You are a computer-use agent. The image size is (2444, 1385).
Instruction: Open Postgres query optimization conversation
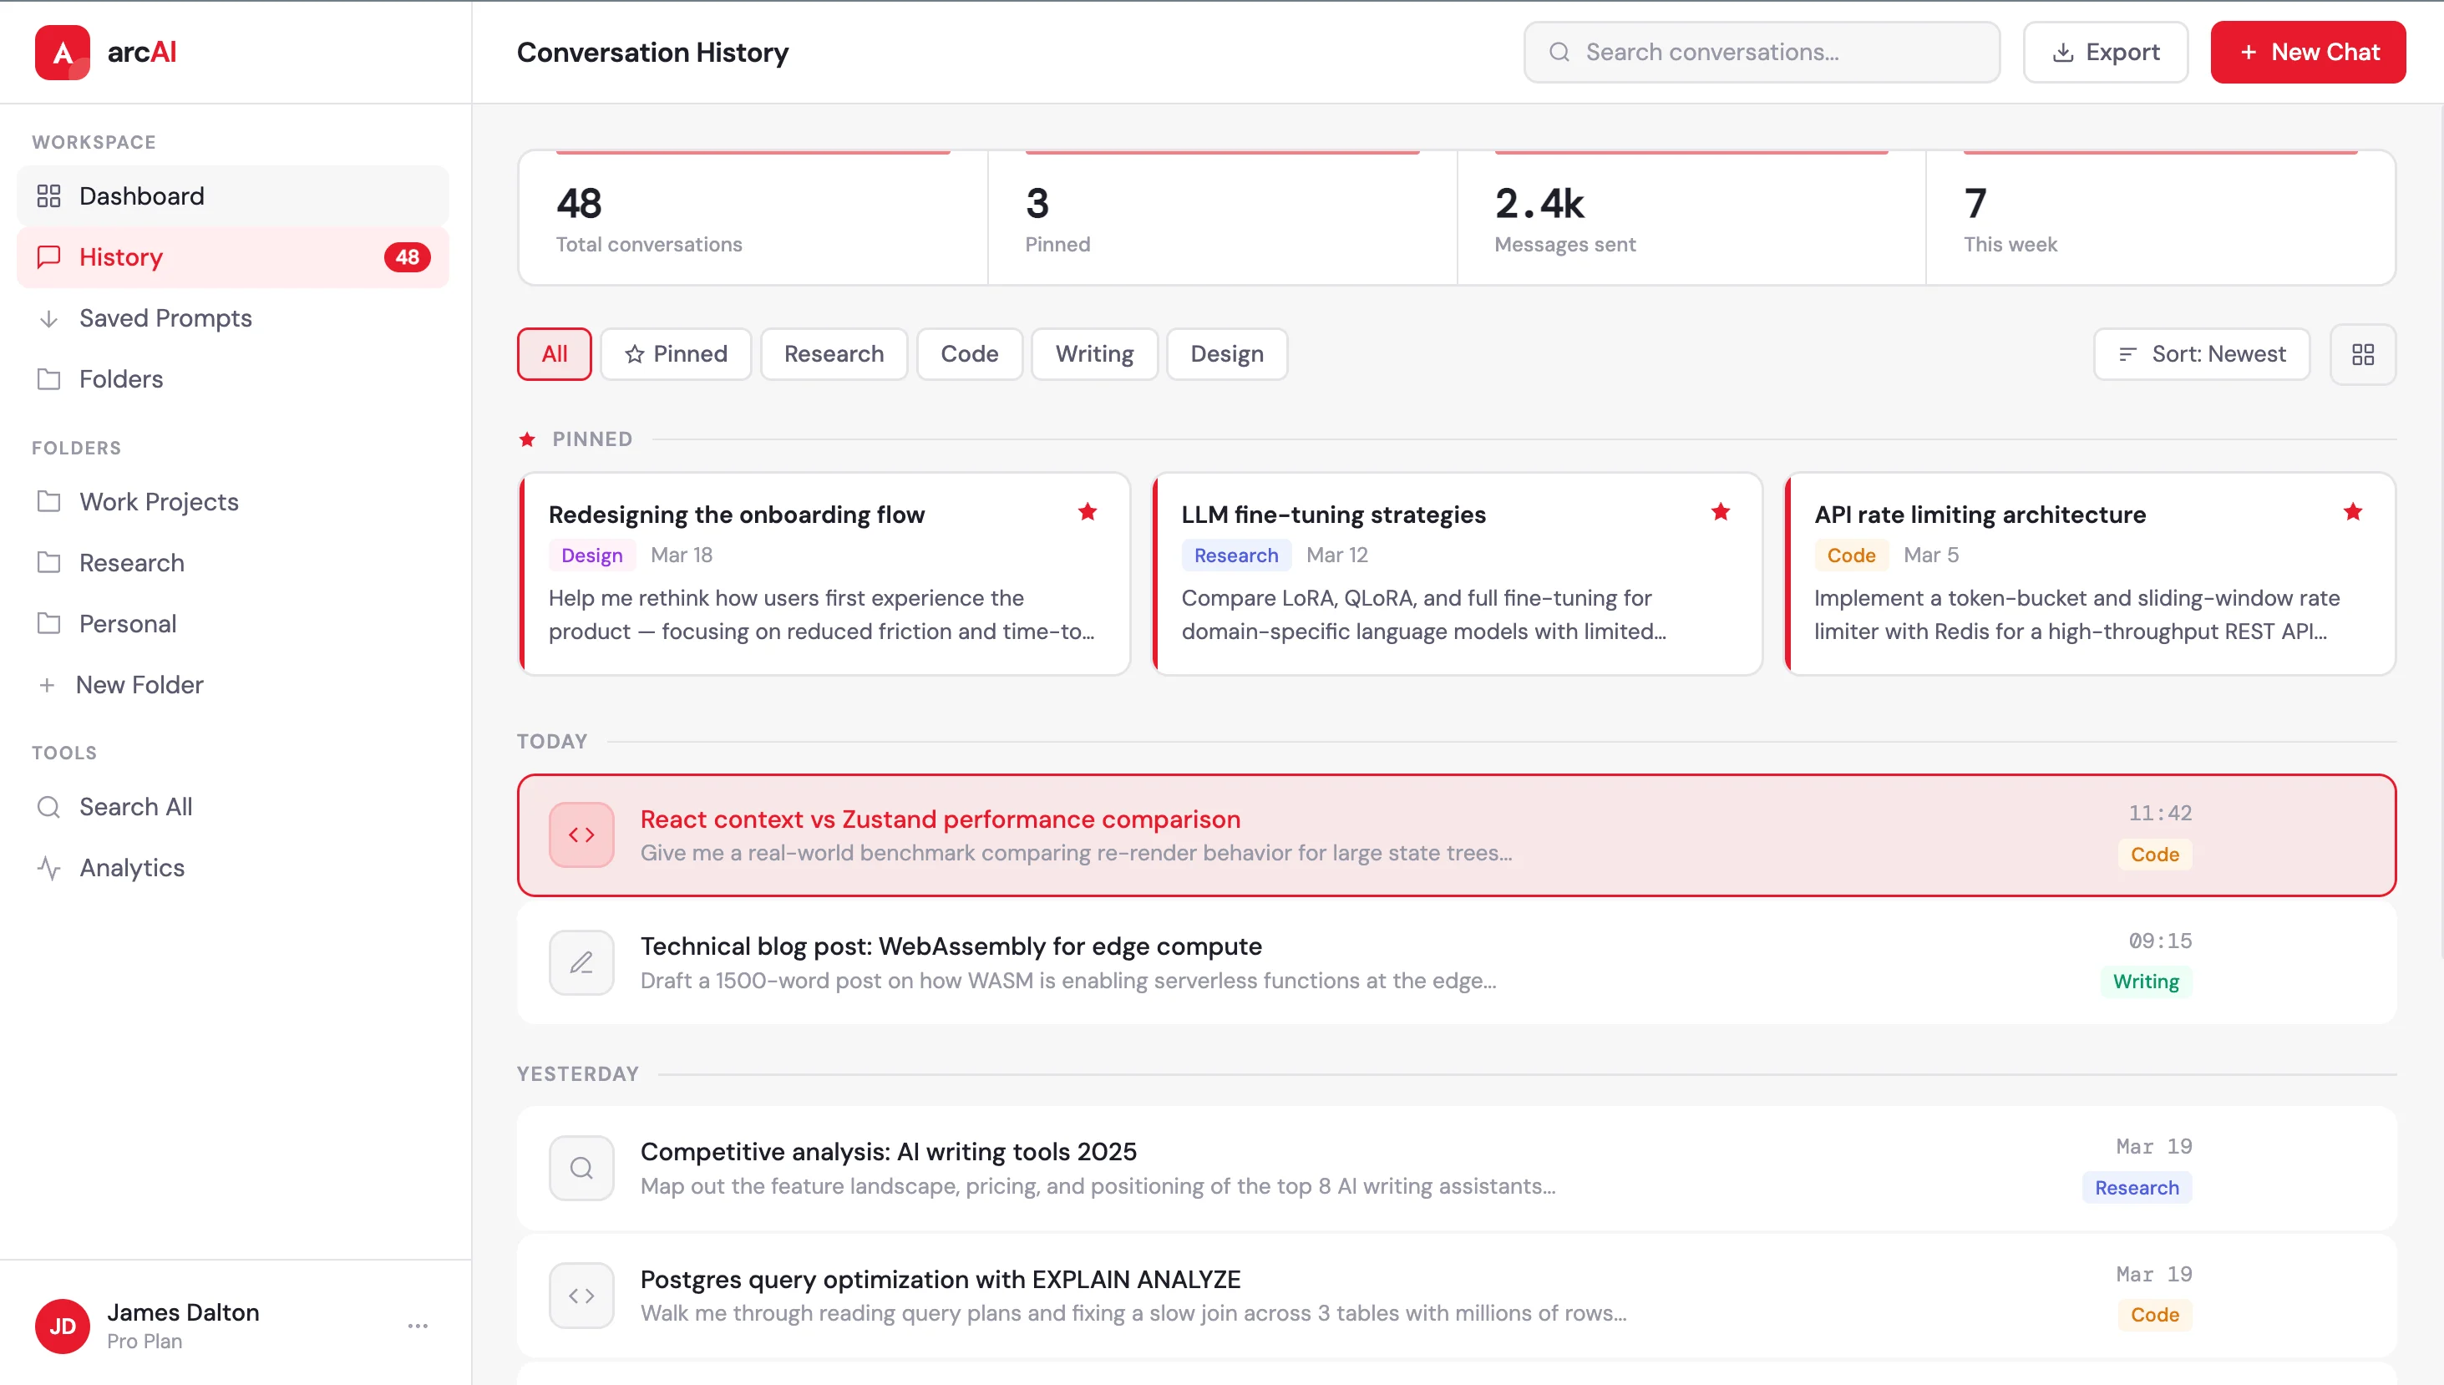[x=1456, y=1295]
